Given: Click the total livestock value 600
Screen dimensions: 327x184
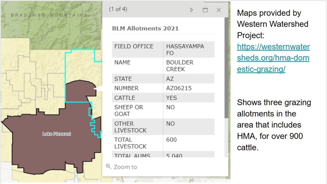Looking at the screenshot, I should (171, 140).
